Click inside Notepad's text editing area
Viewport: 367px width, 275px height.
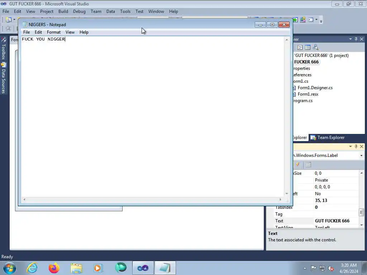tap(153, 117)
